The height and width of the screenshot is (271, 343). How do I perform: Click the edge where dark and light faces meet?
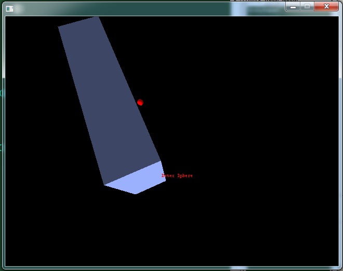click(x=133, y=173)
